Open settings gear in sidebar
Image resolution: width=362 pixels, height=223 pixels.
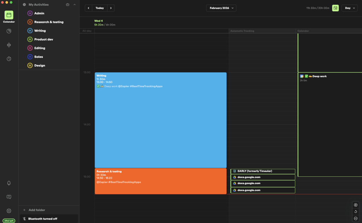9,211
